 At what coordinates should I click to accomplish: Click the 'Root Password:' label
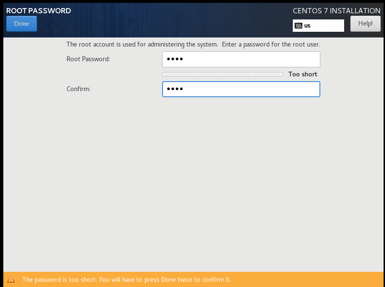click(88, 59)
